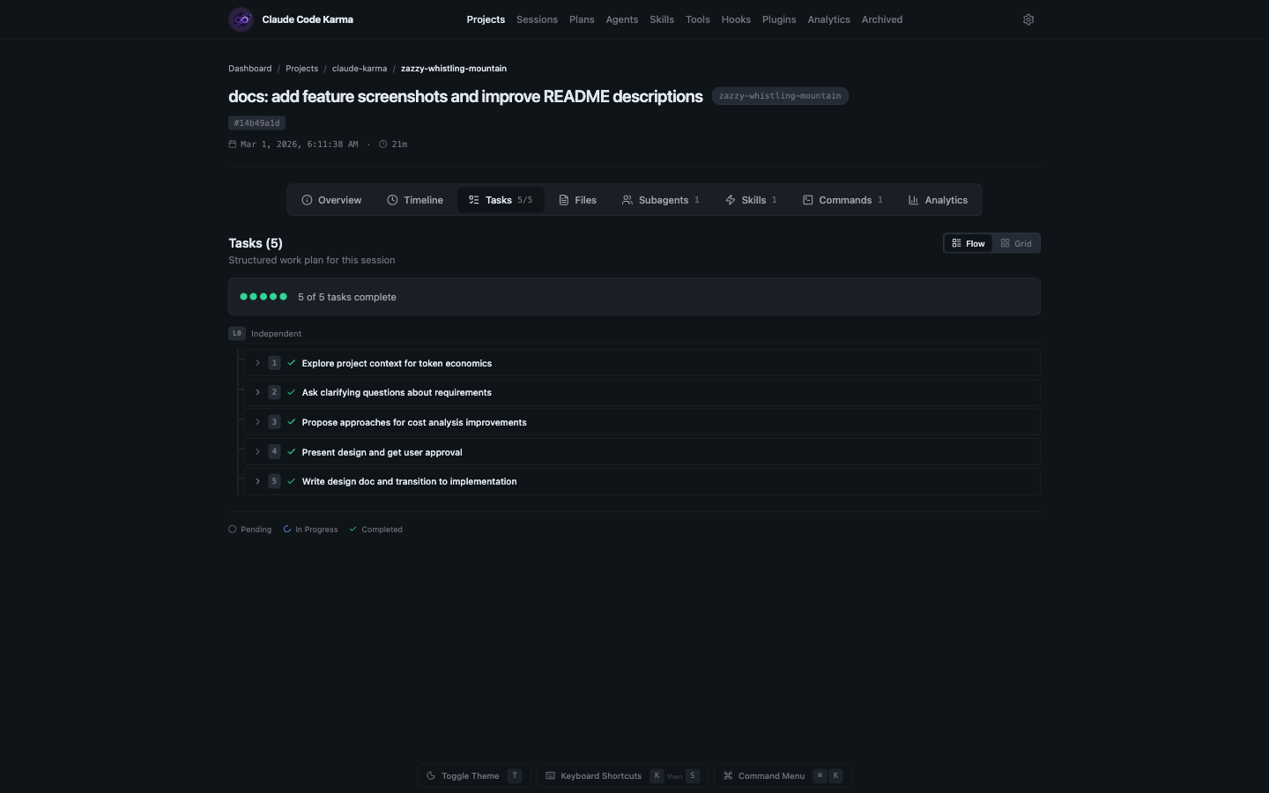This screenshot has width=1269, height=793.
Task: Click checkmark on Ask clarifying questions task
Action: (x=292, y=392)
